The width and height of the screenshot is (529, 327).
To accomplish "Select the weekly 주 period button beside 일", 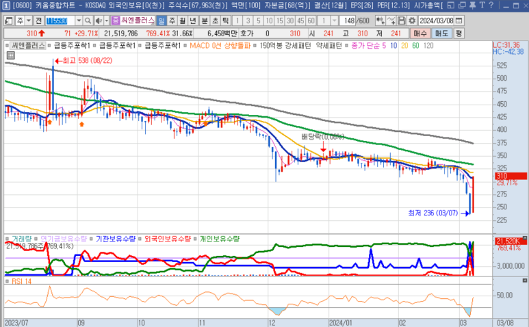I will click(172, 21).
